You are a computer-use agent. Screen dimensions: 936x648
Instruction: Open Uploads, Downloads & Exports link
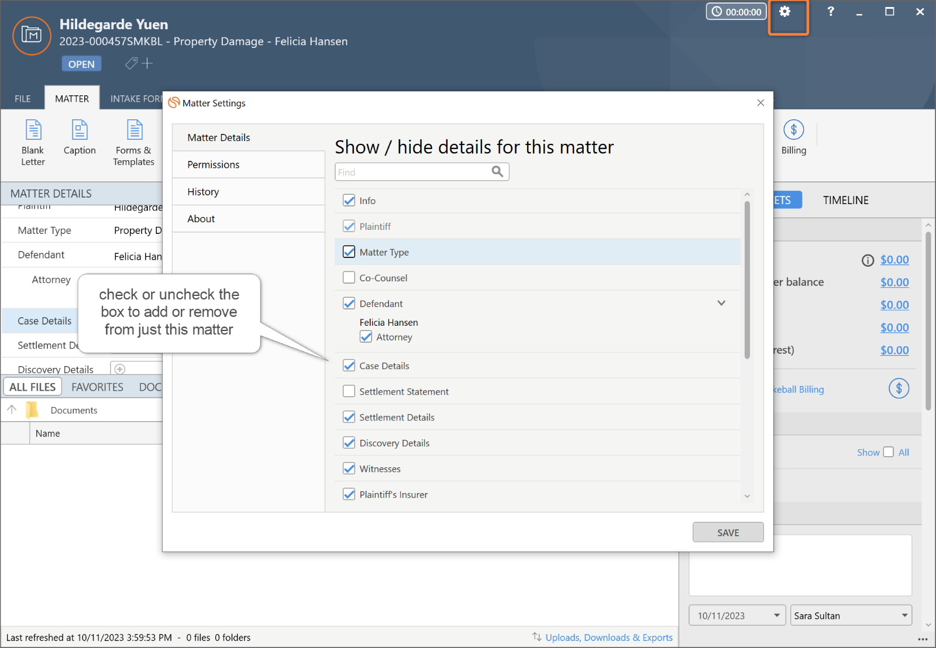click(x=609, y=637)
